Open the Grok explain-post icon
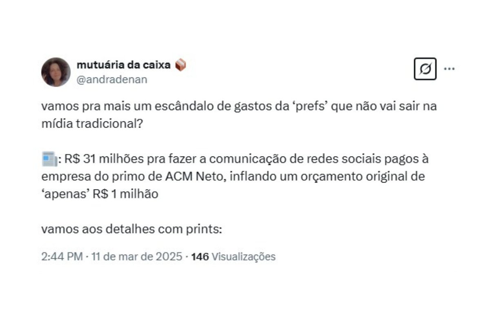The height and width of the screenshot is (326, 490). click(x=425, y=68)
